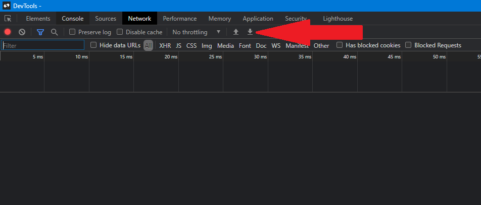Show only Img requests
Image resolution: width=481 pixels, height=205 pixels.
(x=207, y=46)
